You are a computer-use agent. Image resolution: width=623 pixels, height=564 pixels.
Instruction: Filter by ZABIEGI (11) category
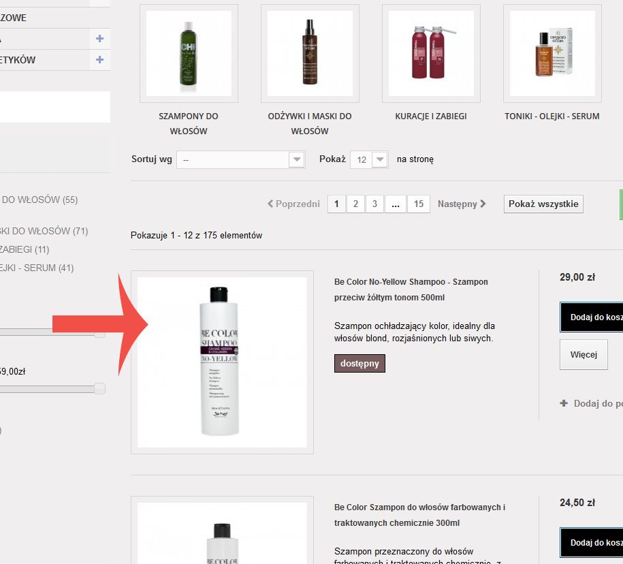[25, 249]
